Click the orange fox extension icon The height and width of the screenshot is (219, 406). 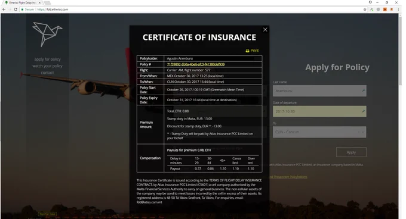pos(385,10)
